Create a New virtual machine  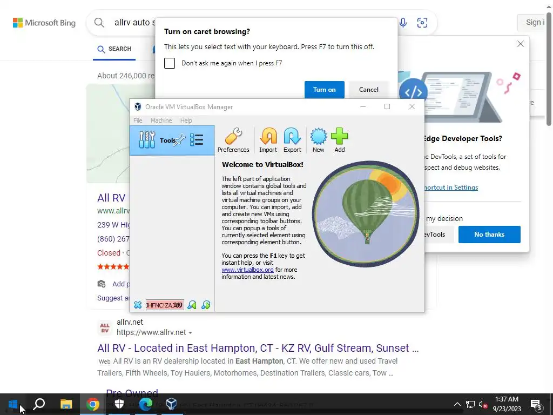(318, 140)
